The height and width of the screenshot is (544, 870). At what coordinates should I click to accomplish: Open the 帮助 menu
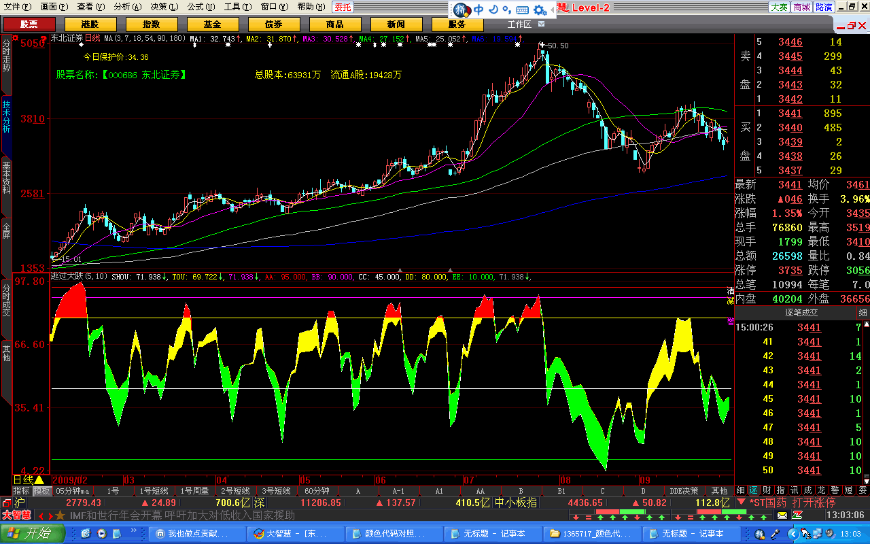click(311, 7)
